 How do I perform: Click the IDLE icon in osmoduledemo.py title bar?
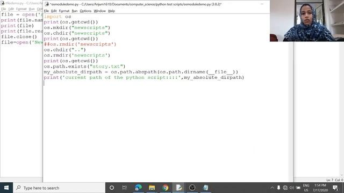[47, 4]
